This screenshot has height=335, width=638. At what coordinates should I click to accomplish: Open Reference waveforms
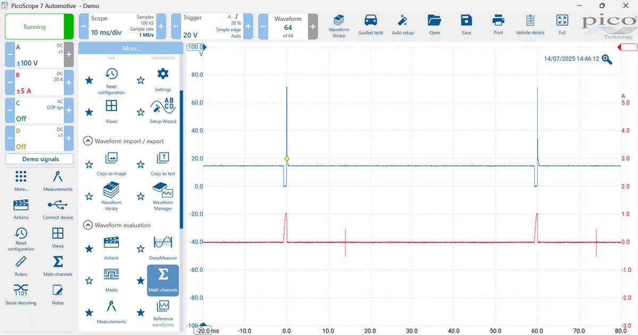[x=163, y=313]
